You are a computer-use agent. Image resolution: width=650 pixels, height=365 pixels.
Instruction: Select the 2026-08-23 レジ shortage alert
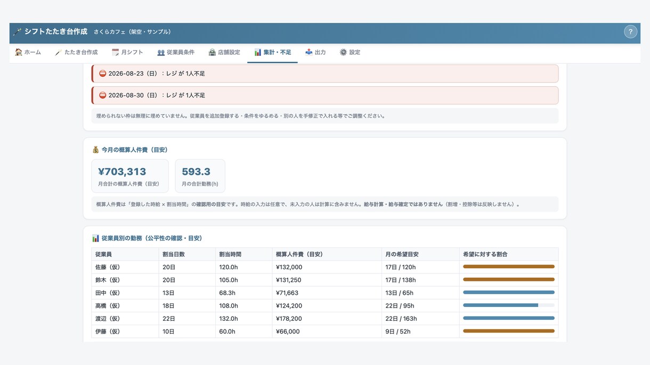coord(325,73)
